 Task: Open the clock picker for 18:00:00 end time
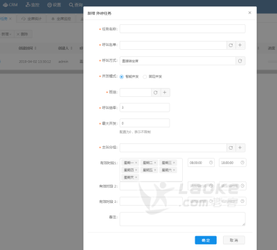242,163
